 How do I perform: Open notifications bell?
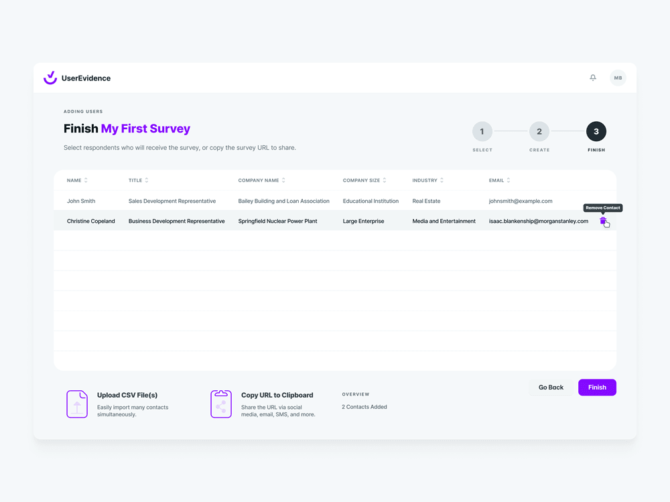[x=593, y=78]
